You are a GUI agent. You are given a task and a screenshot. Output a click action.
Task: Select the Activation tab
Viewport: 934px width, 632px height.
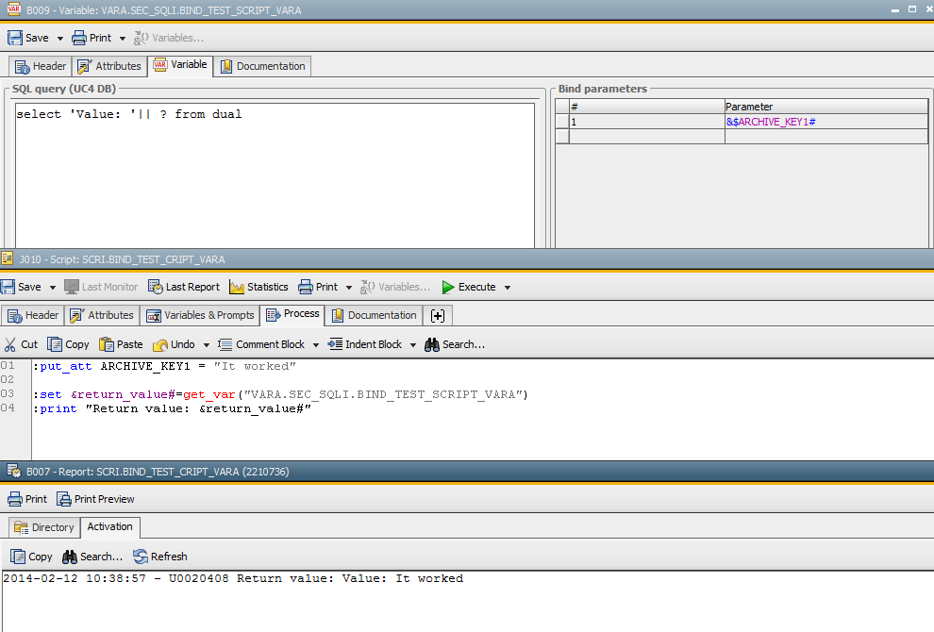pyautogui.click(x=110, y=526)
